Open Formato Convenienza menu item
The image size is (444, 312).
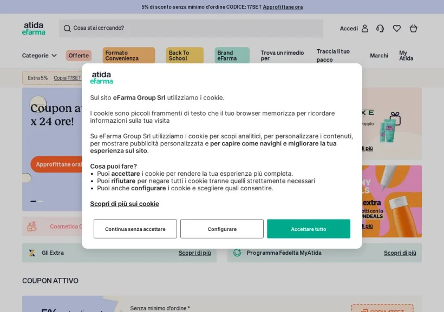(x=129, y=56)
